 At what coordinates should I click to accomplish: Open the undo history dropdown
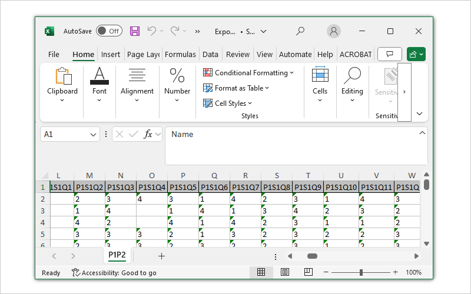tap(161, 31)
